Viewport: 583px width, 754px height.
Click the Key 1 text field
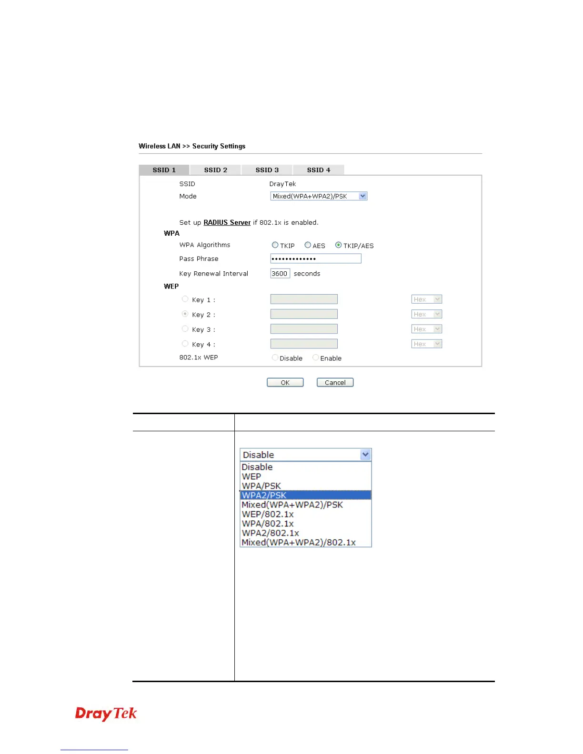pyautogui.click(x=304, y=299)
